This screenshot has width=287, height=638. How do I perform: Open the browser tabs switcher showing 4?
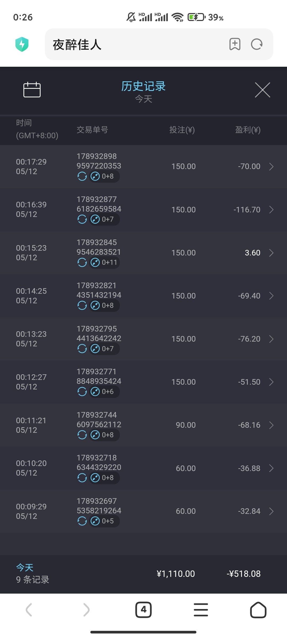[x=143, y=610]
